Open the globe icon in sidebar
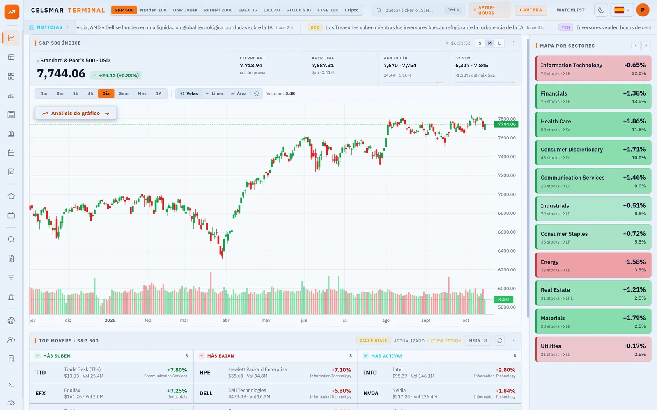The width and height of the screenshot is (657, 410). (x=11, y=321)
